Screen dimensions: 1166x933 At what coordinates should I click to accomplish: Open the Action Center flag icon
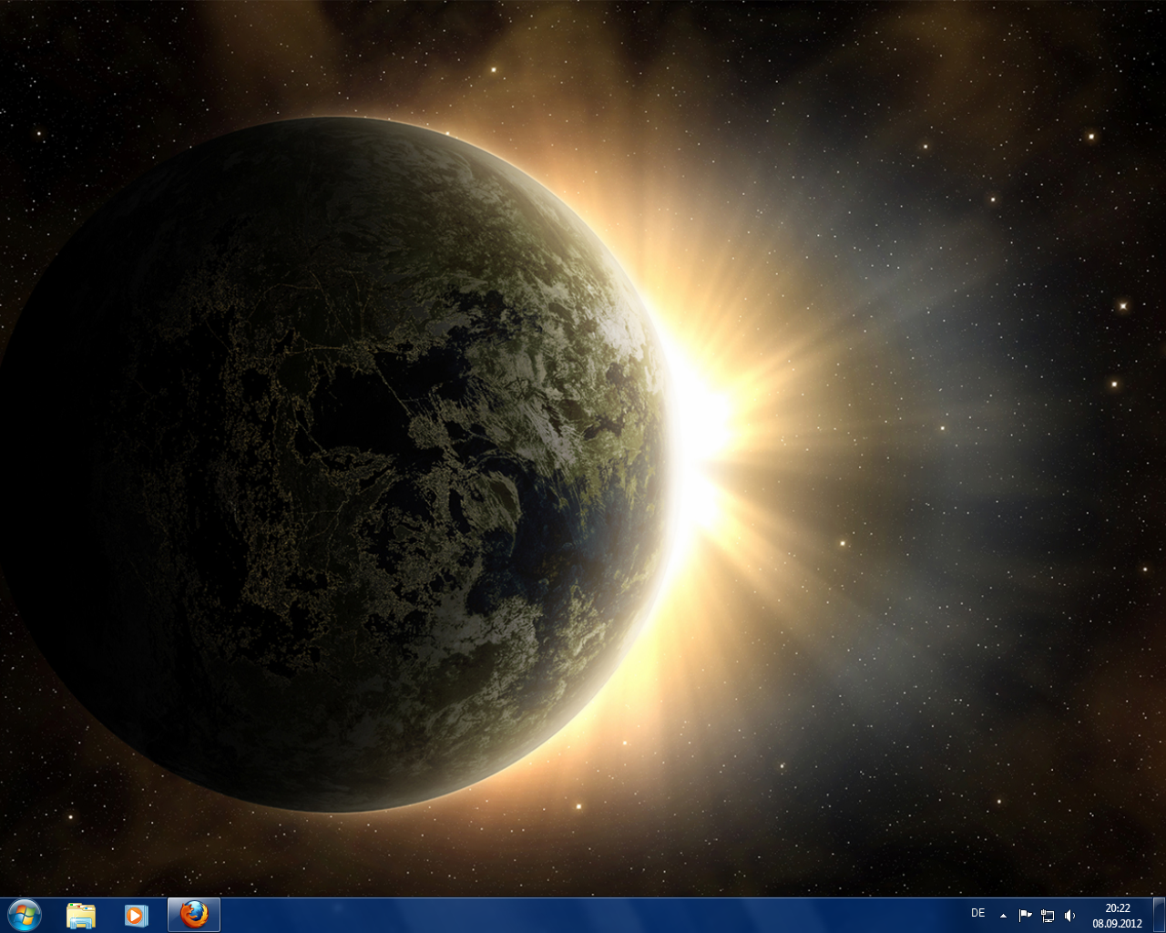click(1025, 915)
